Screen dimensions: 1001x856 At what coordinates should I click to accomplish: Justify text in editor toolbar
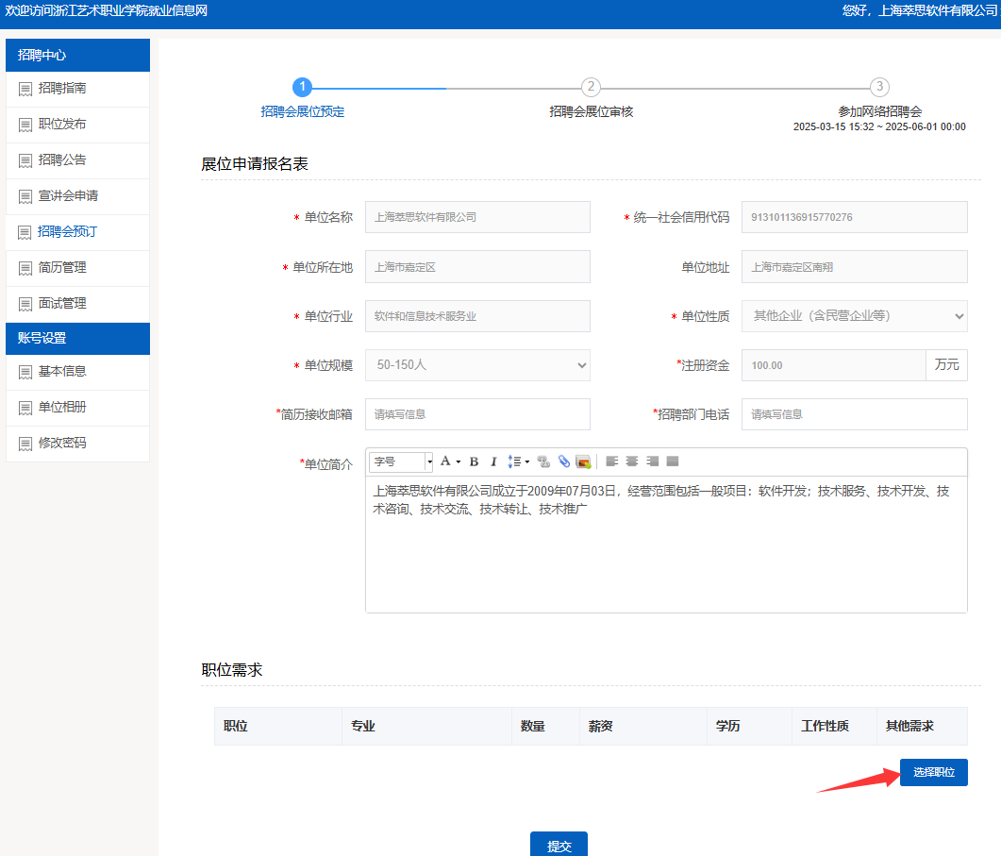coord(673,462)
